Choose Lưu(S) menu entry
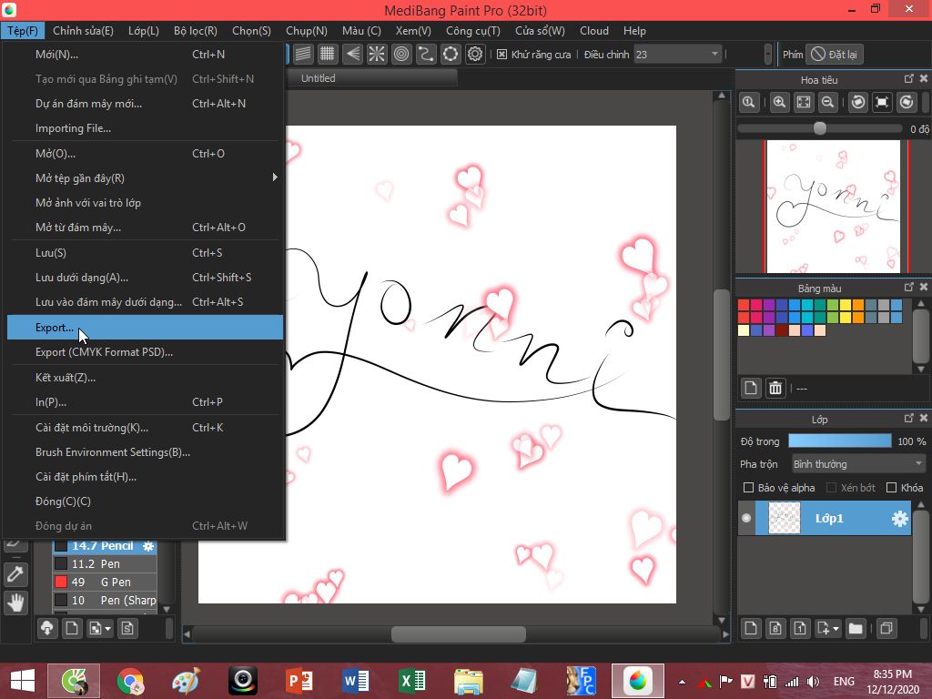932x699 pixels. click(x=145, y=253)
